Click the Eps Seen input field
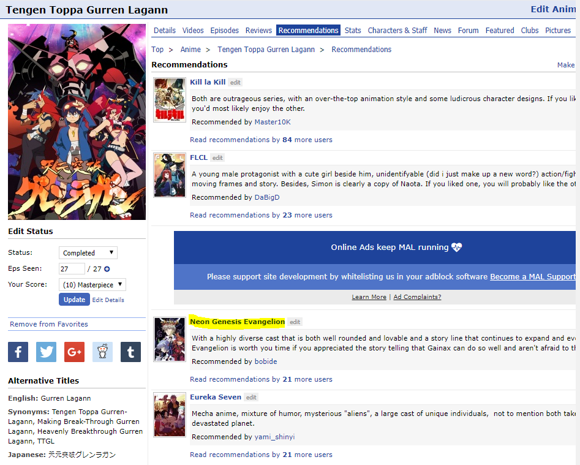Viewport: 580px width, 465px height. pyautogui.click(x=72, y=269)
